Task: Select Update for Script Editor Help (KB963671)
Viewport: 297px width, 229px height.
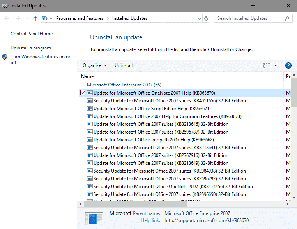Action: [152, 108]
